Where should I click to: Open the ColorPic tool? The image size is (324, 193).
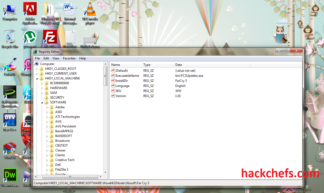click(x=10, y=65)
